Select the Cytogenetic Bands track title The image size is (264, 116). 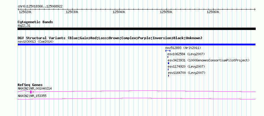pyautogui.click(x=35, y=22)
